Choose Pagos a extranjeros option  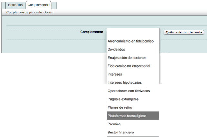tap(123, 99)
